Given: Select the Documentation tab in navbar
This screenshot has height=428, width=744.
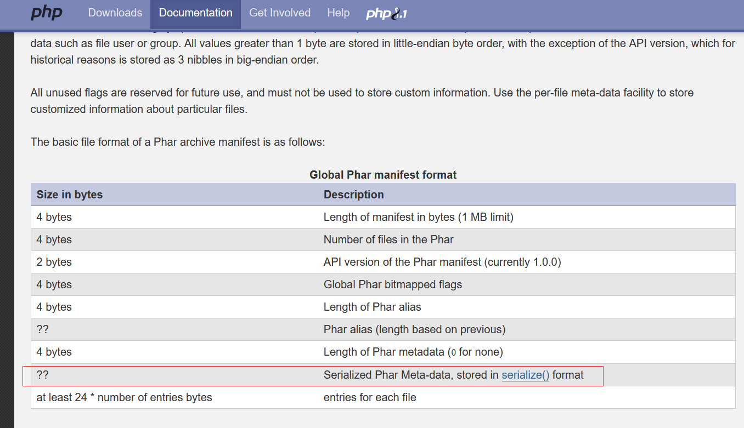Looking at the screenshot, I should click(x=195, y=13).
